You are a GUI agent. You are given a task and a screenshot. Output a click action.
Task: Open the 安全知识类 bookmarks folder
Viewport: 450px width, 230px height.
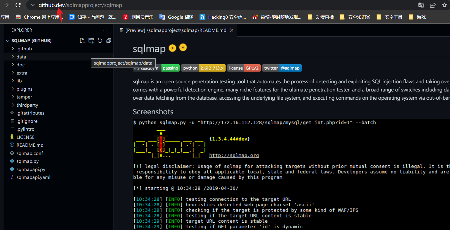[x=355, y=17]
